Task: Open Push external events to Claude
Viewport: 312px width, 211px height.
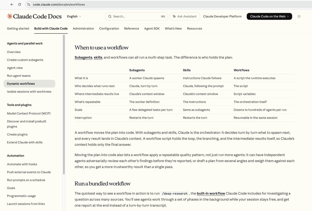Action: (x=29, y=172)
